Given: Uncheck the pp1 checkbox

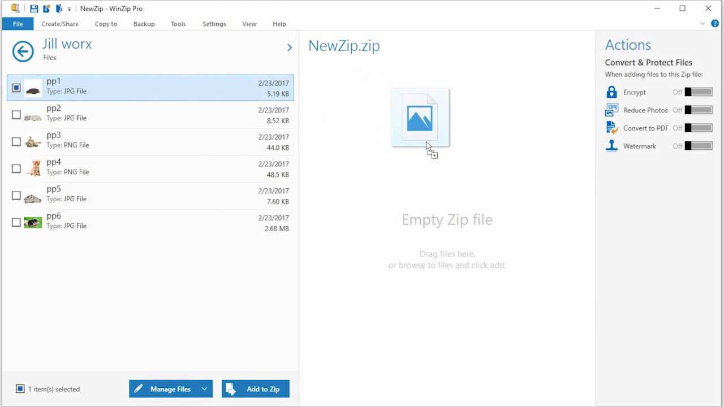Looking at the screenshot, I should (16, 88).
